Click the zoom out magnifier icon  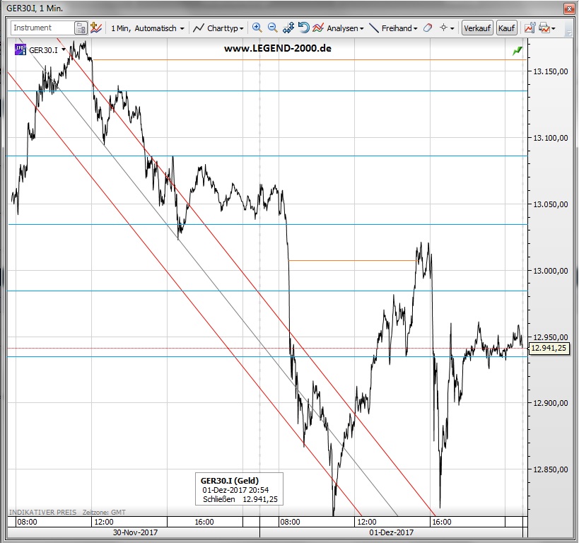point(272,28)
